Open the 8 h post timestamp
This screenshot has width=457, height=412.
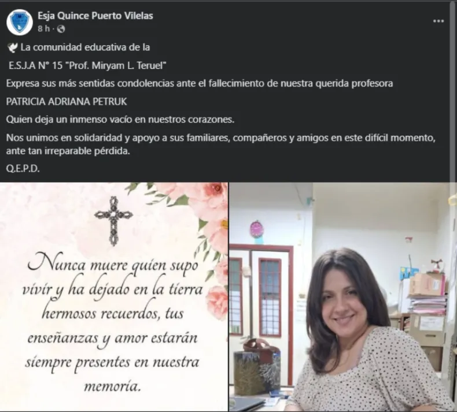(x=44, y=29)
